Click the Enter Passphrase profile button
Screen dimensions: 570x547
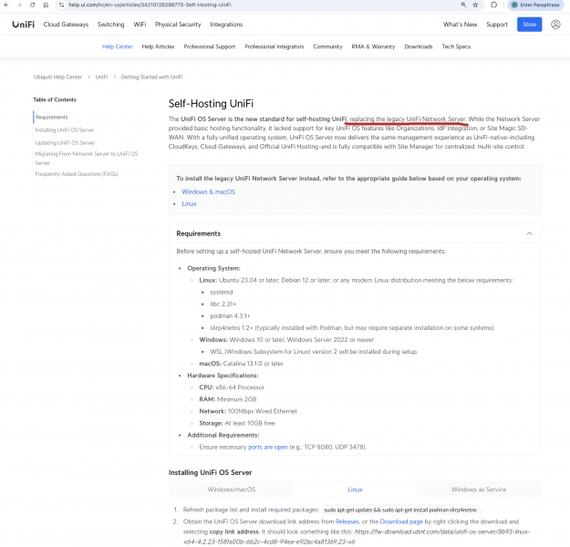[535, 5]
